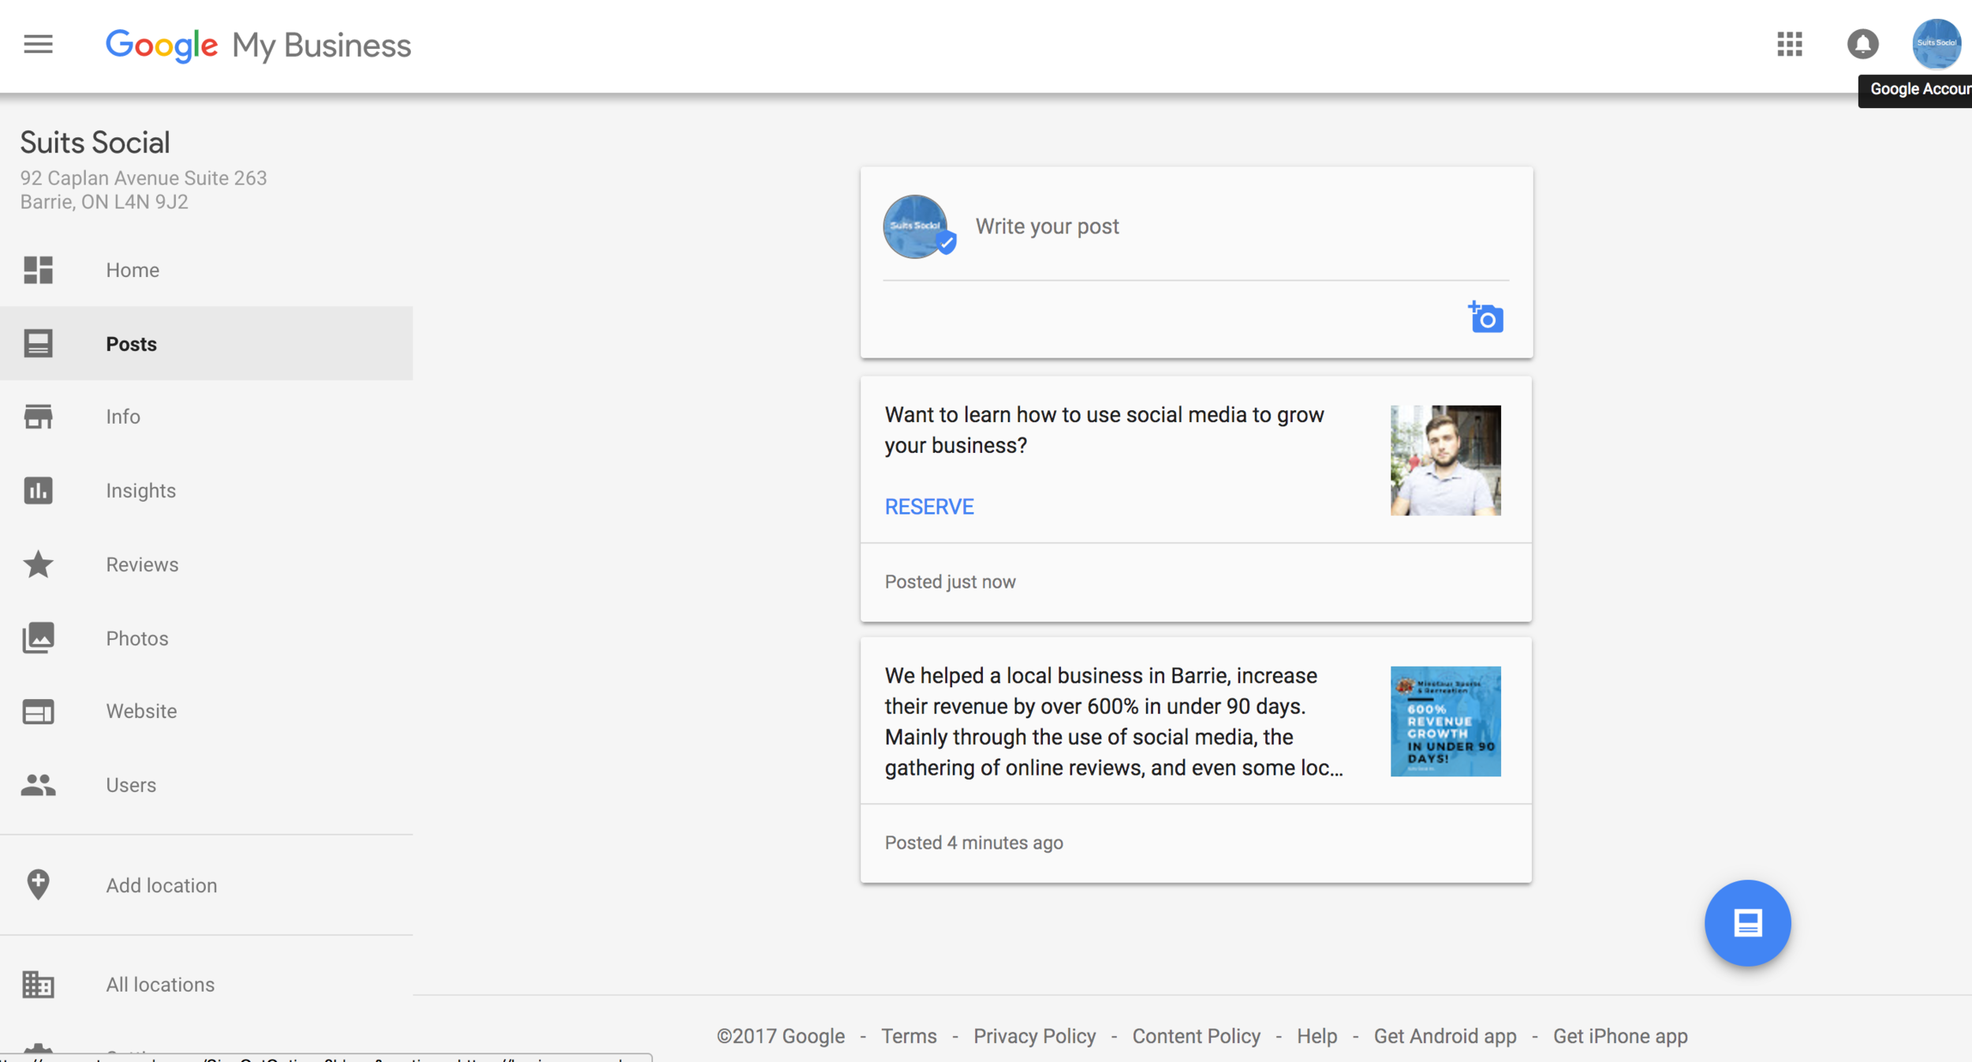1972x1062 pixels.
Task: Click the 92 Caplan Avenue address
Action: tap(144, 190)
